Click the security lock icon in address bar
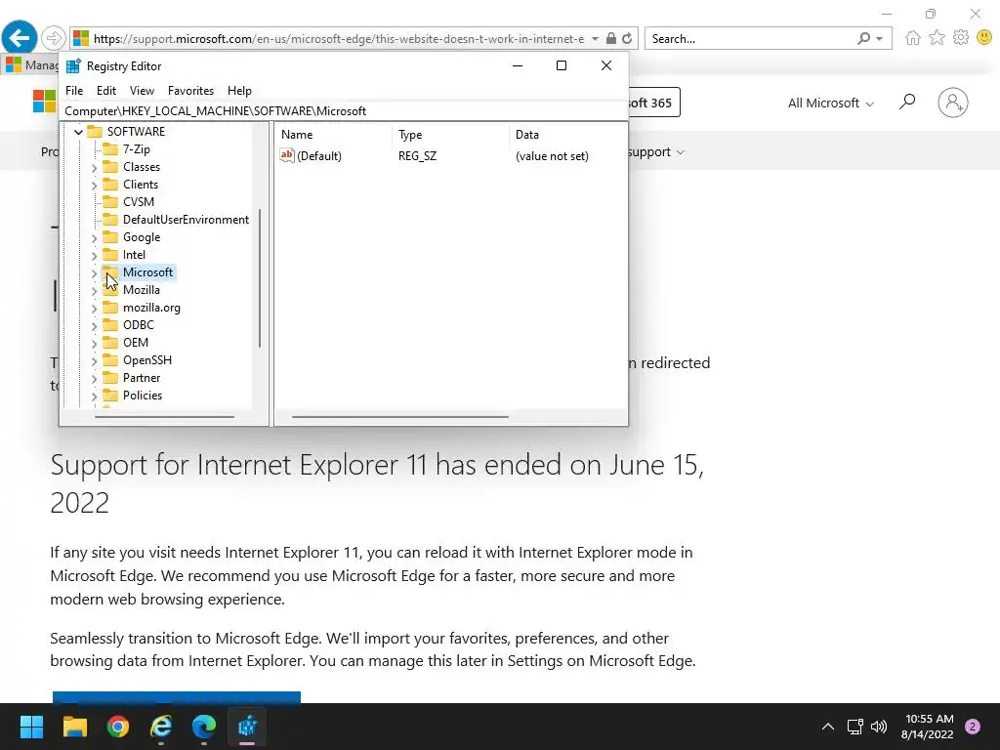This screenshot has width=1000, height=750. (x=611, y=38)
